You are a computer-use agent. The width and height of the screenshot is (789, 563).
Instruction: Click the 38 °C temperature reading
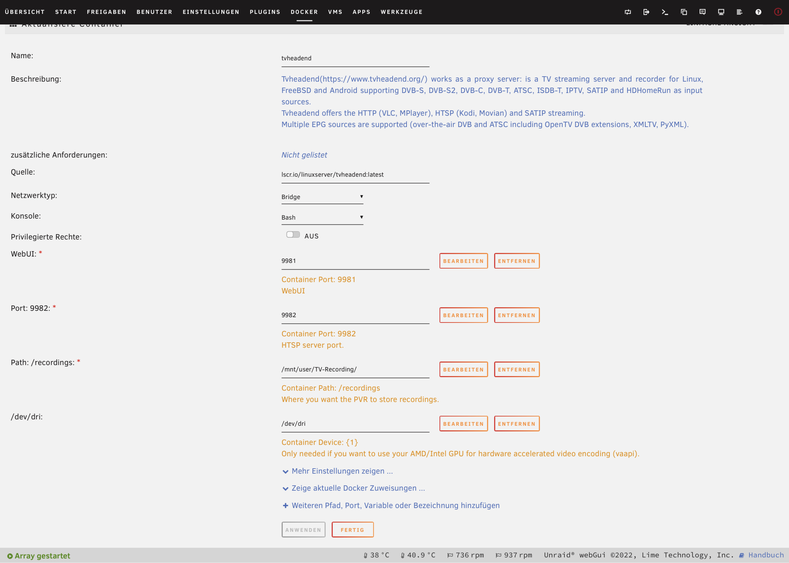[380, 556]
